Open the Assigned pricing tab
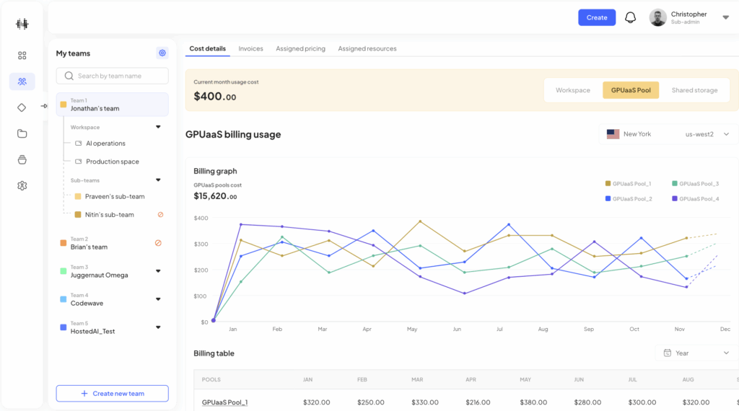The height and width of the screenshot is (411, 739). click(300, 49)
